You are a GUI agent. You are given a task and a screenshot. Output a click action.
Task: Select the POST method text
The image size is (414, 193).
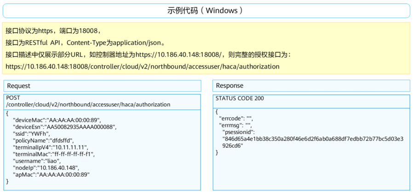[14, 98]
